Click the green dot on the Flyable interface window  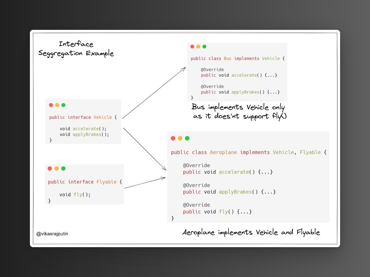click(63, 168)
